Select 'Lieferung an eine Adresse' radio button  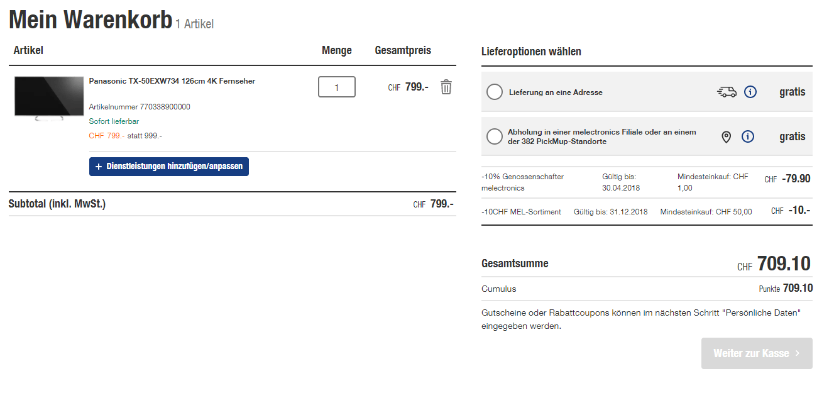[x=495, y=92]
